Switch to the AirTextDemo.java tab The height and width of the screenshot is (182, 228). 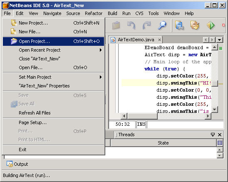[136, 40]
